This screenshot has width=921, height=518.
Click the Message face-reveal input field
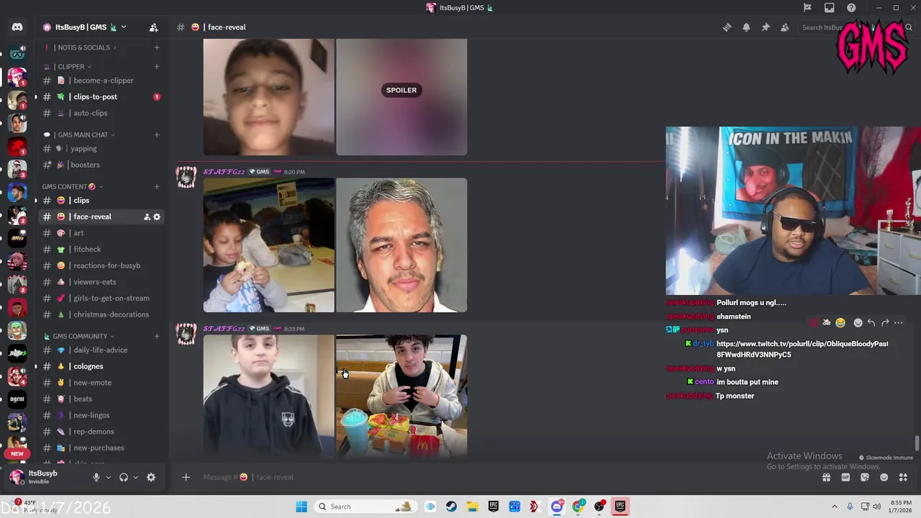click(x=504, y=477)
